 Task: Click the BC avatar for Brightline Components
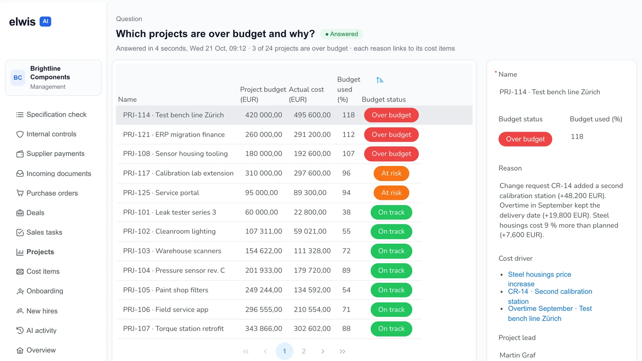(18, 78)
